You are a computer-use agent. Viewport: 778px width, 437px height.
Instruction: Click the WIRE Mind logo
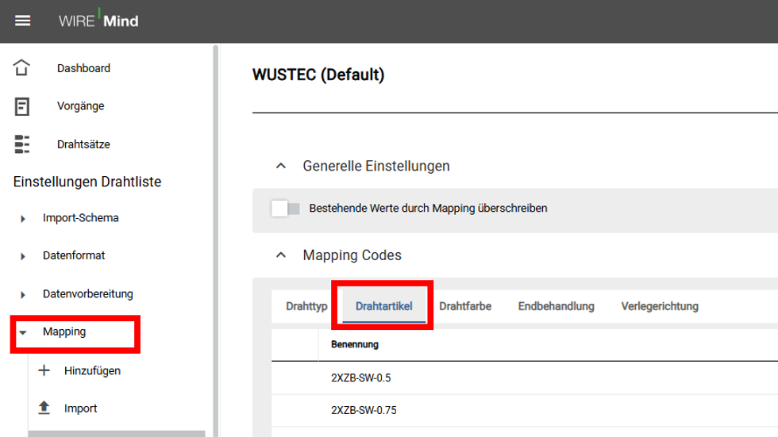coord(98,21)
